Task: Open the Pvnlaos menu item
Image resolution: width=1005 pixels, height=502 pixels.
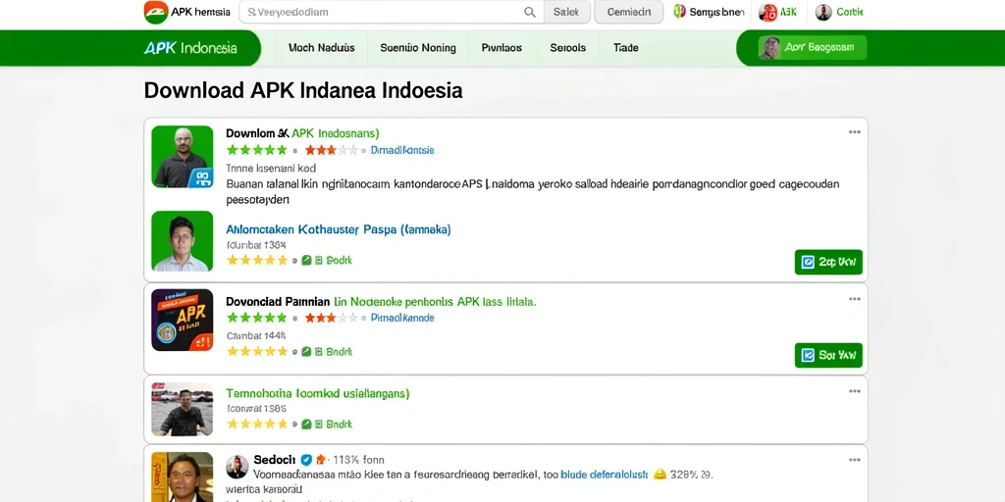Action: pyautogui.click(x=502, y=48)
